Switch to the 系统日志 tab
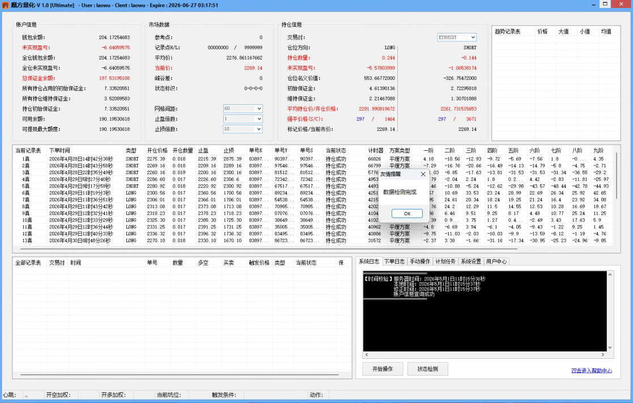Image resolution: width=633 pixels, height=403 pixels. [369, 261]
